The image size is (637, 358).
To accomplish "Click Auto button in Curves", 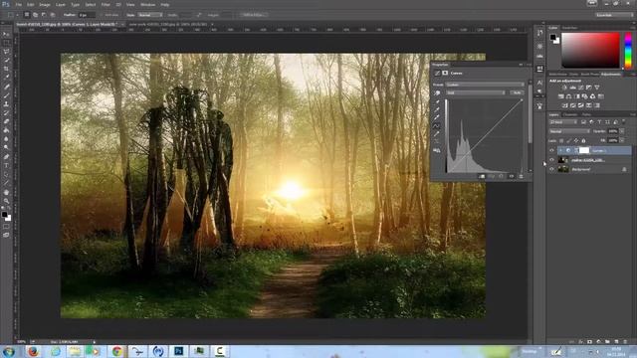I will 517,92.
